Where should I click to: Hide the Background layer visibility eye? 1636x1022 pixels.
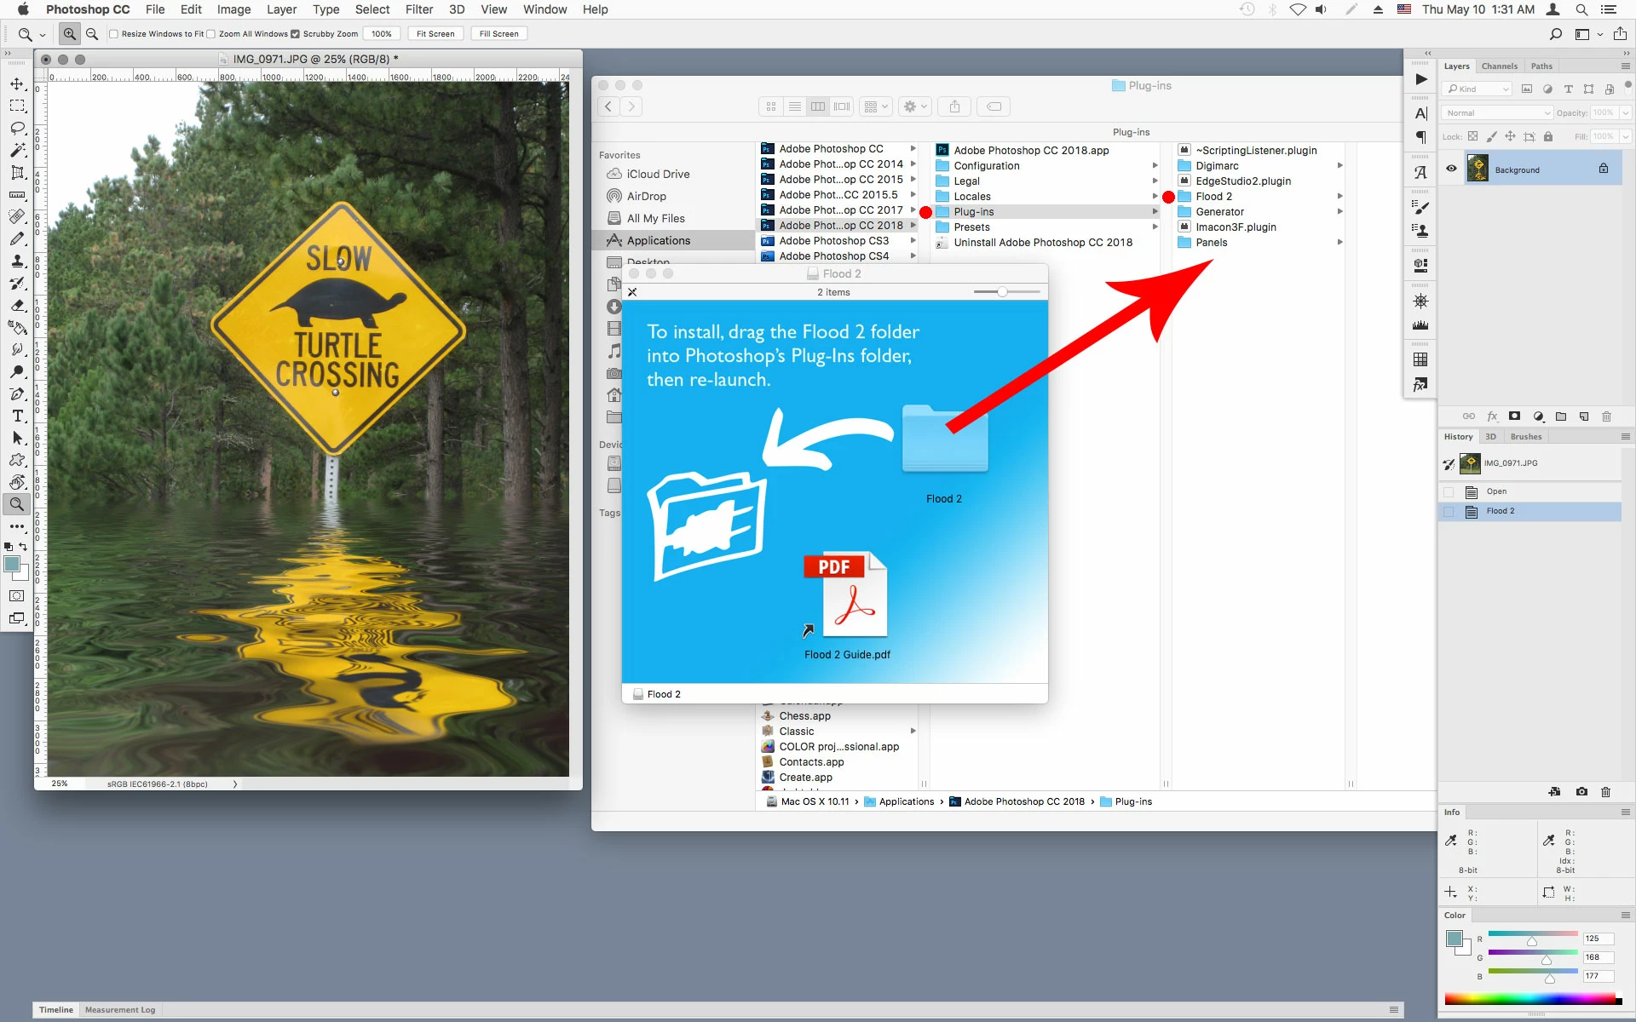click(1451, 169)
